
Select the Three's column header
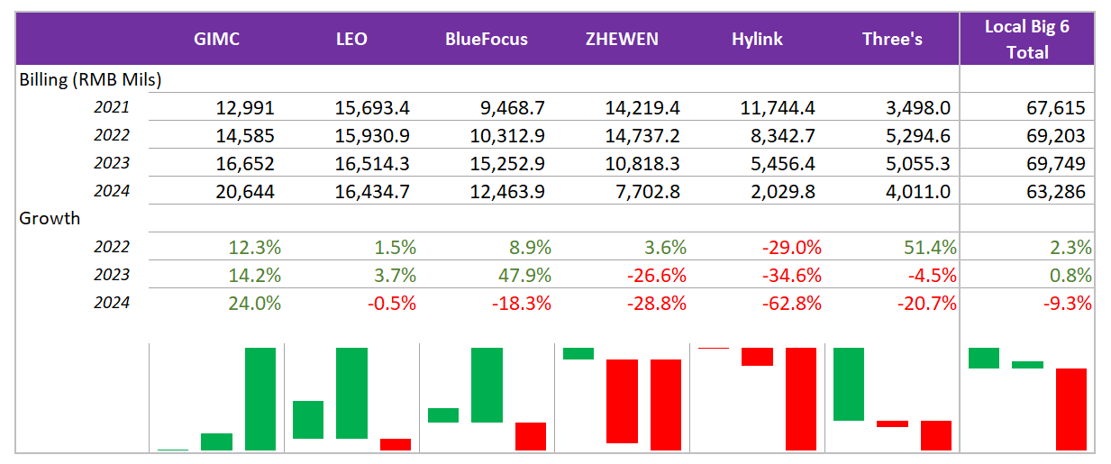click(x=892, y=39)
